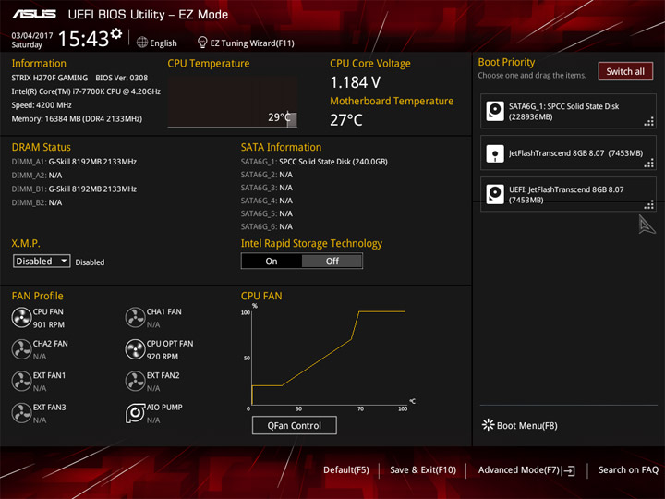Screen dimensions: 665x499
Task: Click the CPU OPT FAN fan icon
Action: click(x=135, y=349)
